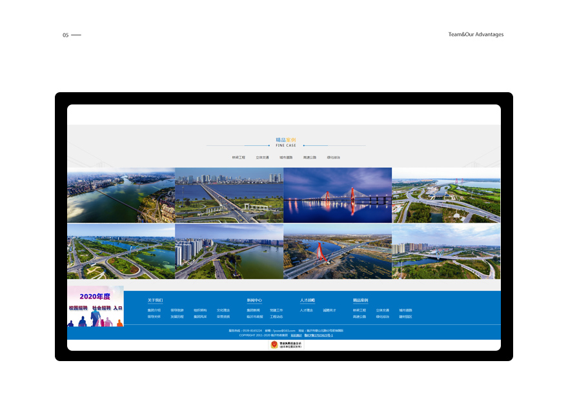Open the 新闻中心 footer heading
This screenshot has height=403, width=568.
pos(254,300)
